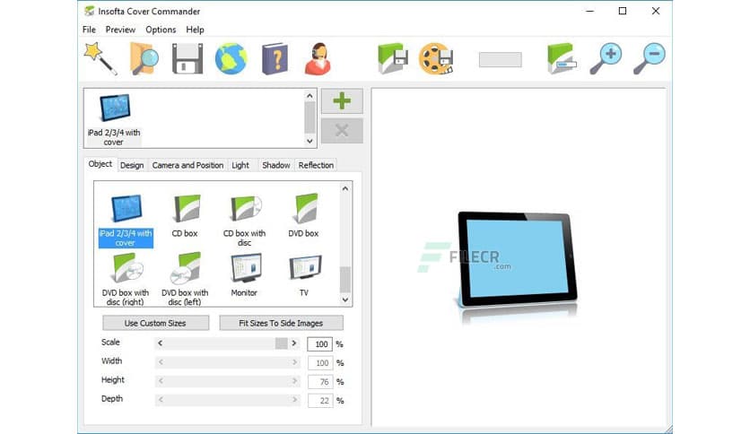Image resolution: width=750 pixels, height=434 pixels.
Task: Click the Depth percentage field
Action: click(x=320, y=401)
